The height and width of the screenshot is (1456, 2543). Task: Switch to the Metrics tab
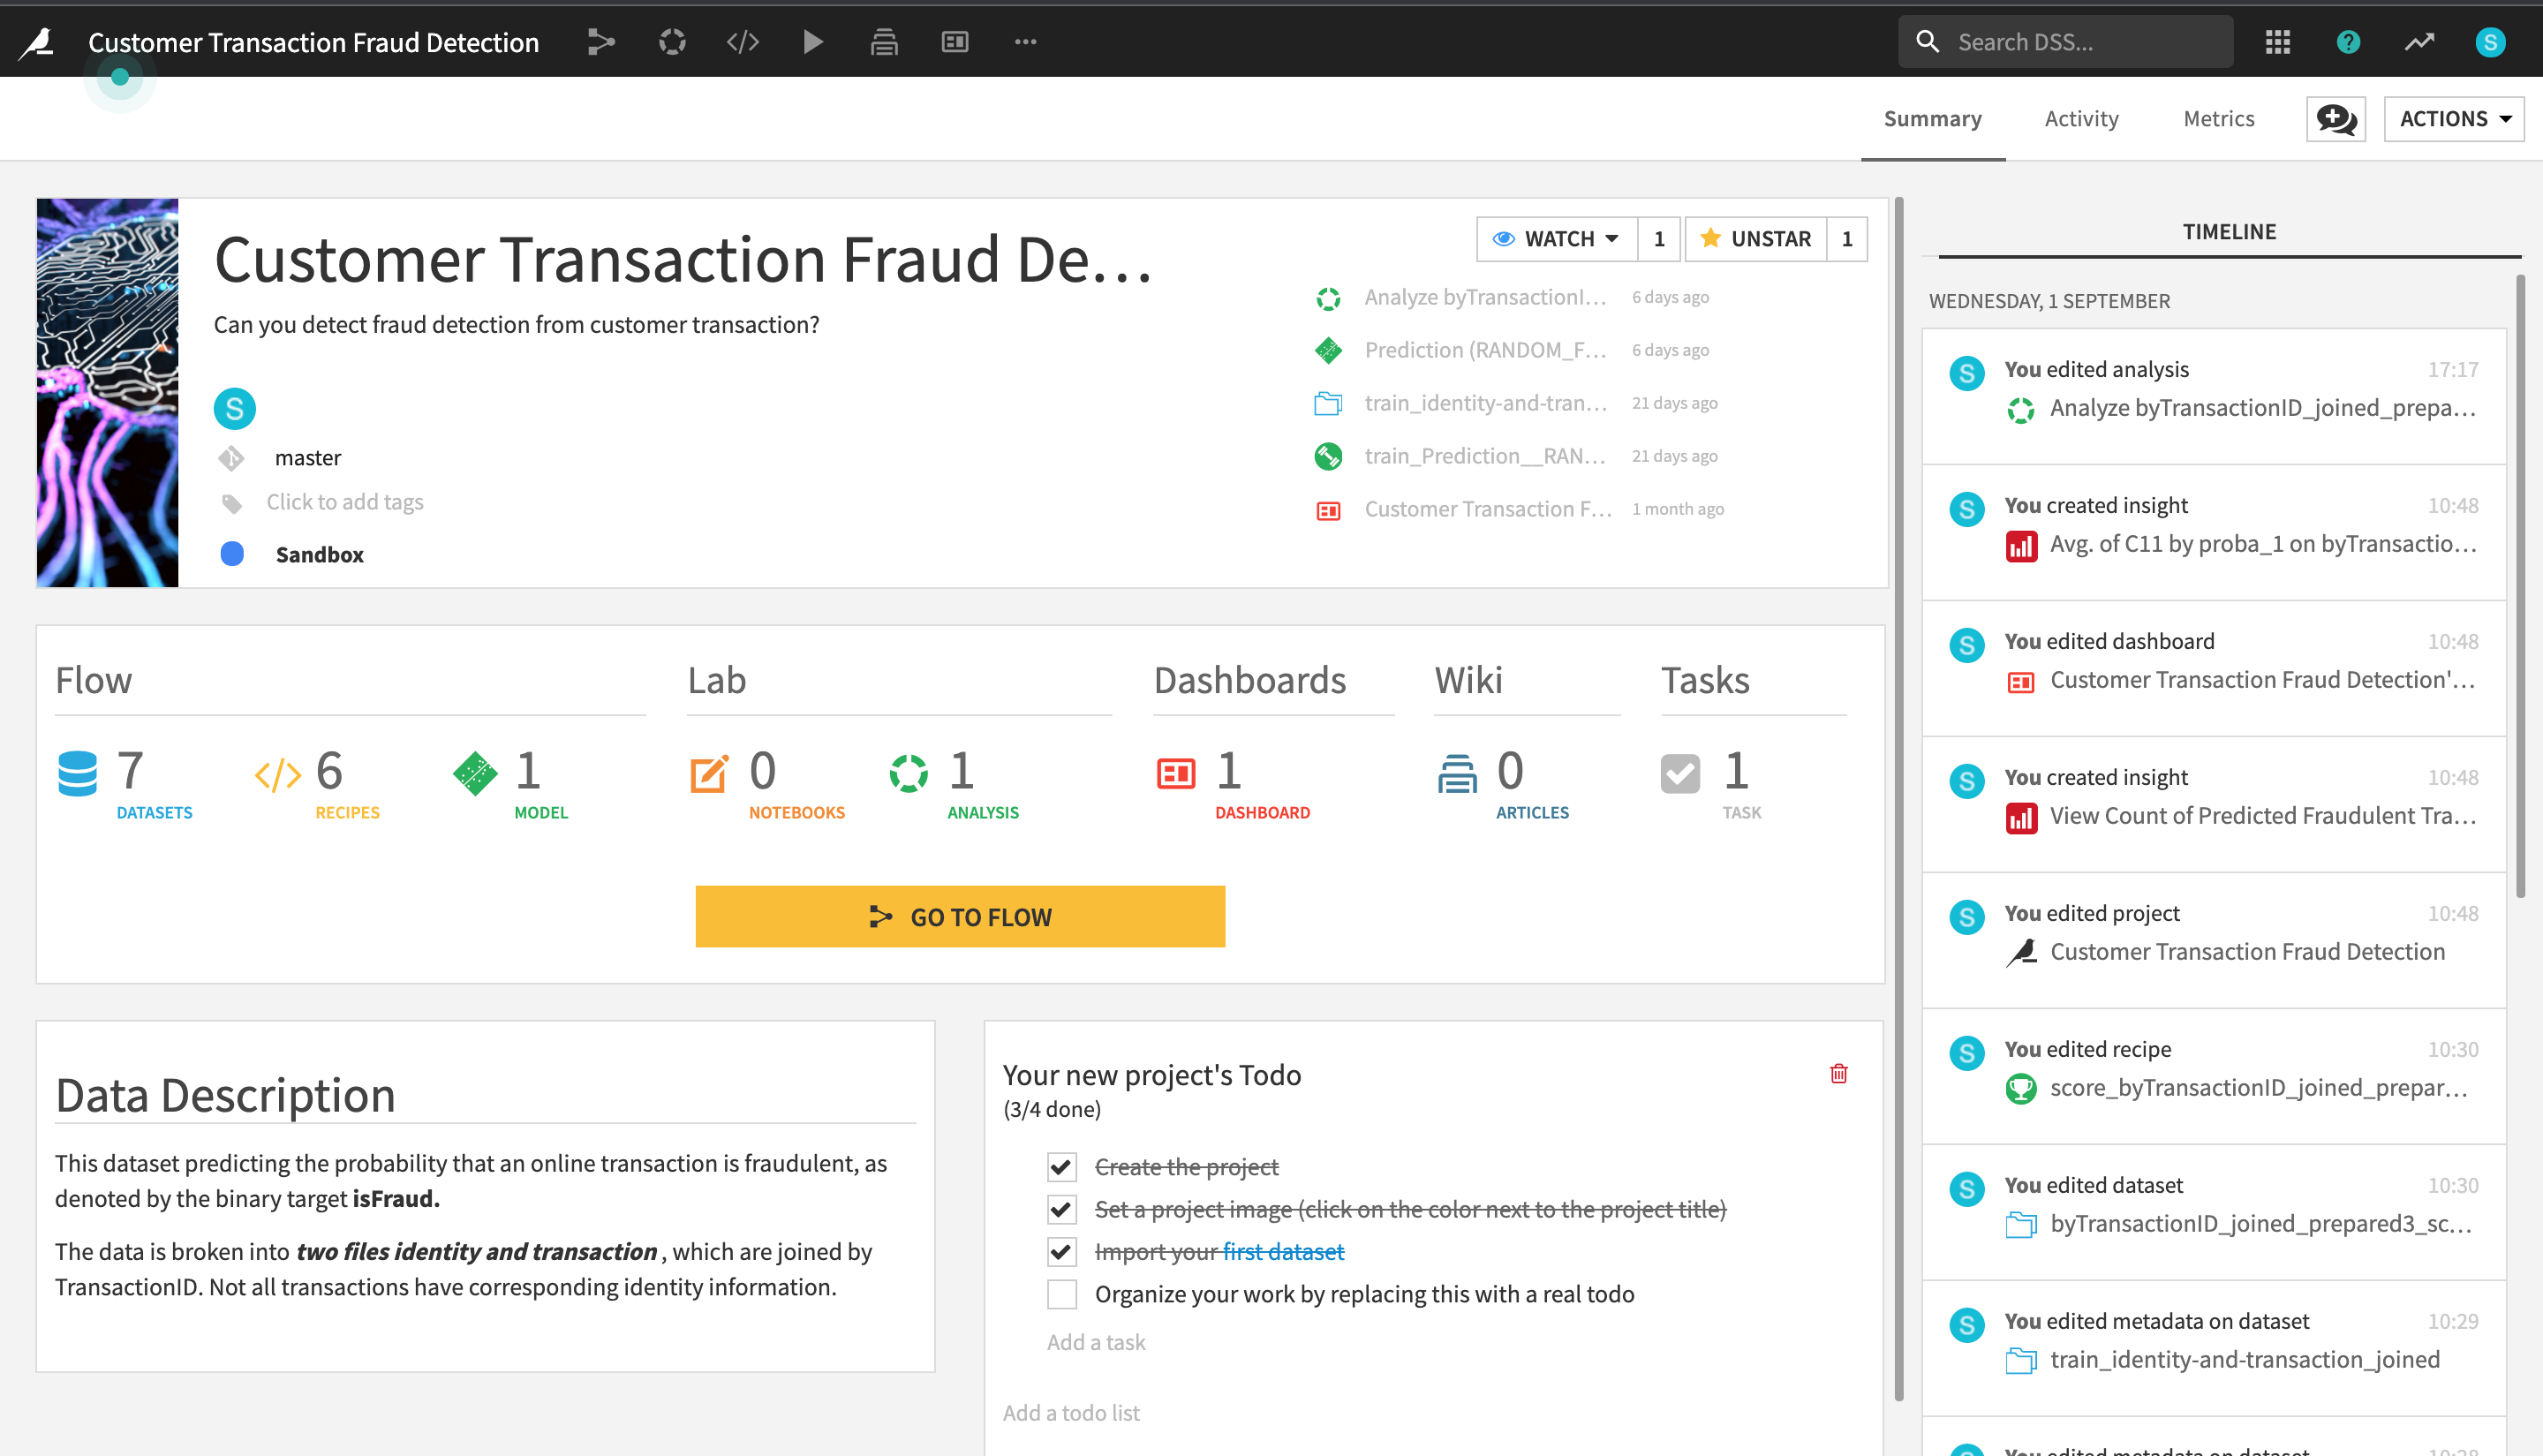click(x=2218, y=119)
